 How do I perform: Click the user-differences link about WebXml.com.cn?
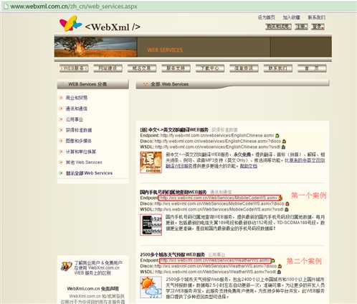(98, 268)
